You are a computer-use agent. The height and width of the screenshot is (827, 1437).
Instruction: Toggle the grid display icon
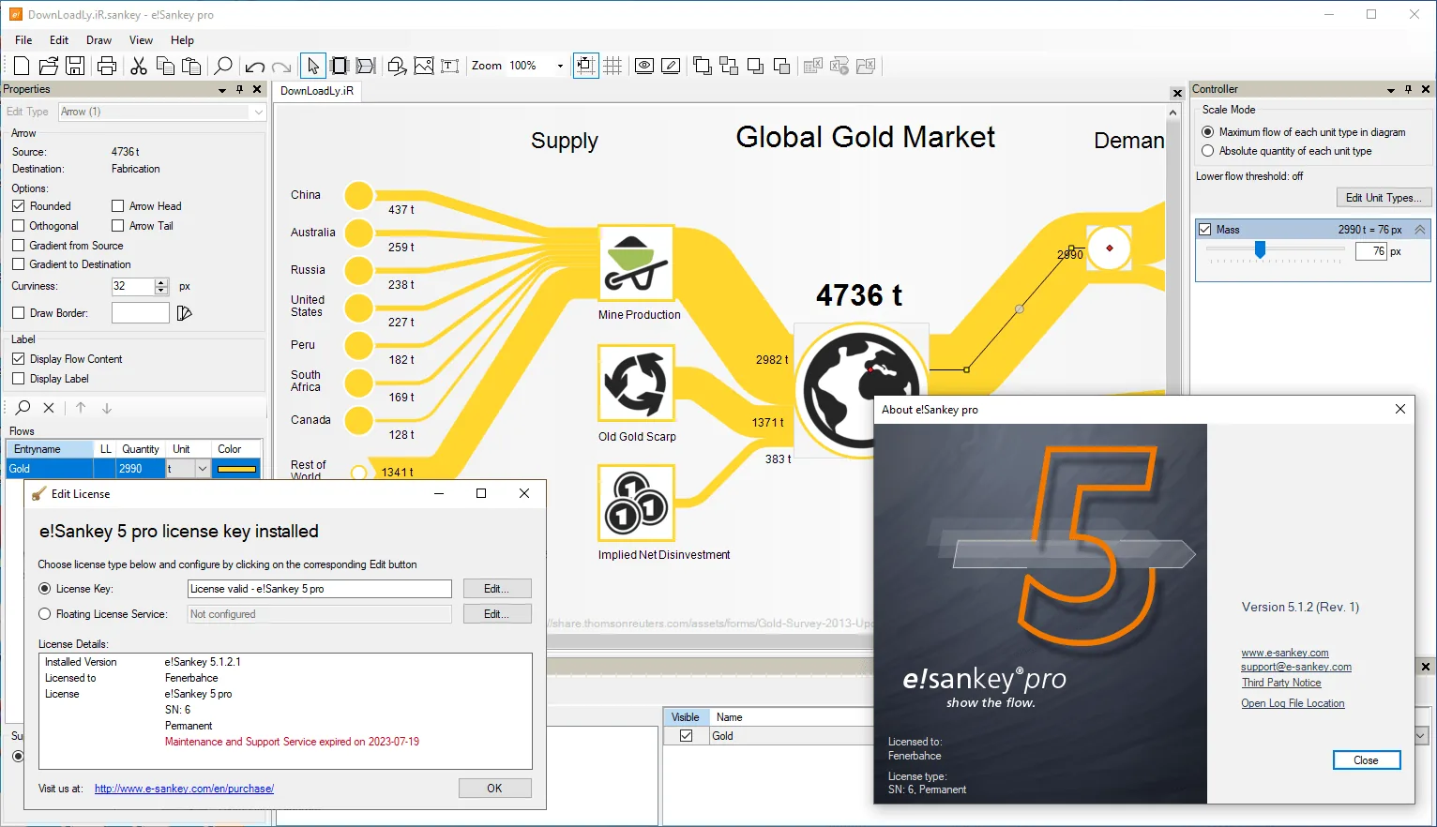pyautogui.click(x=613, y=66)
